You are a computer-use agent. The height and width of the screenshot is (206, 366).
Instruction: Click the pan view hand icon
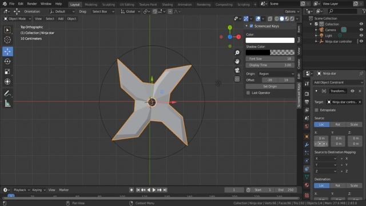coord(237,61)
